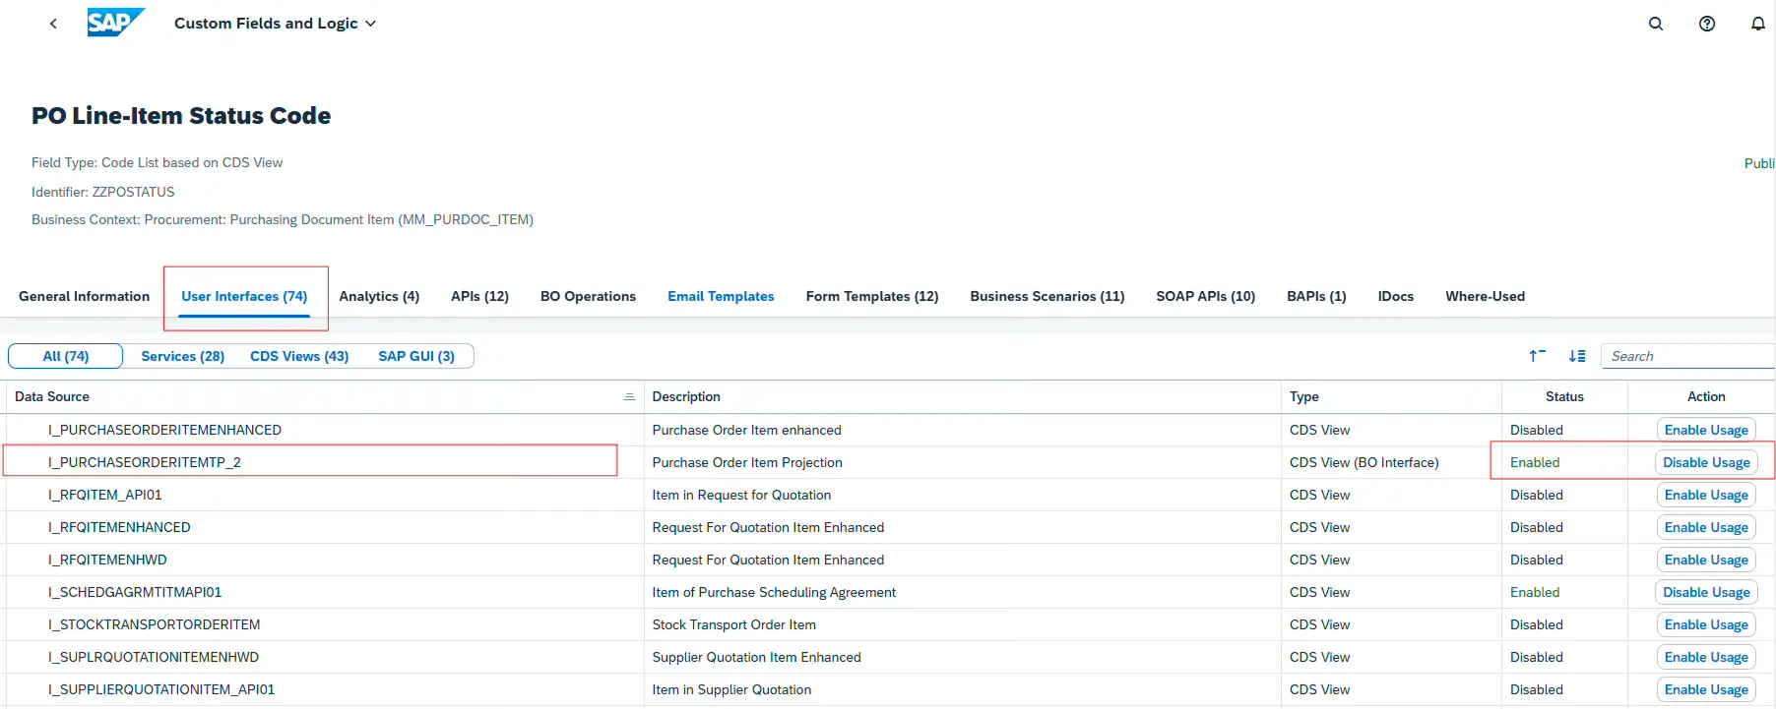The image size is (1776, 709).
Task: Enable usage for I_STOCKTRANSPORTORDERITEM
Action: [1706, 624]
